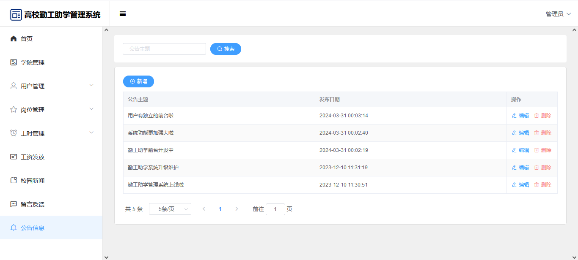Viewport: 578px width, 260px height.
Task: Click the 学院管理 sidebar icon
Action: point(14,62)
